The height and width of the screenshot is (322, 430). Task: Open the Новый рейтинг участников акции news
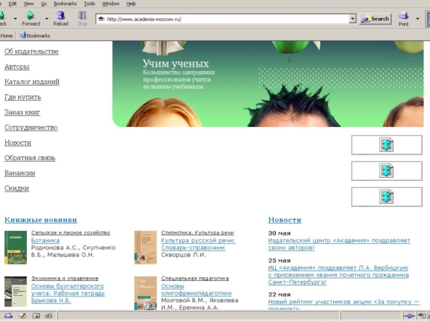click(x=344, y=305)
